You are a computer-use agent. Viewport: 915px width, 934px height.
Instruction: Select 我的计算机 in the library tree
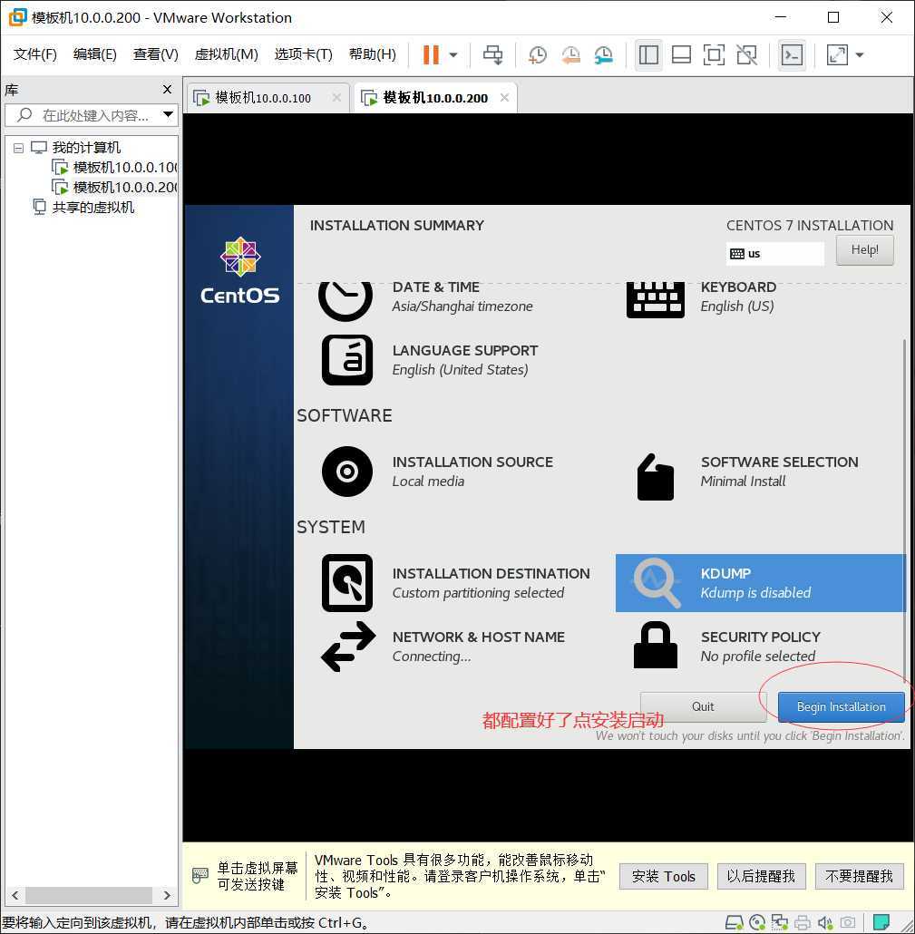(86, 147)
